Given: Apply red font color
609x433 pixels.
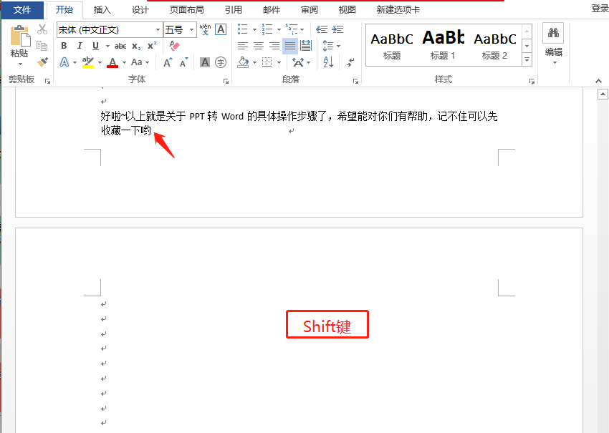Looking at the screenshot, I should pyautogui.click(x=112, y=62).
